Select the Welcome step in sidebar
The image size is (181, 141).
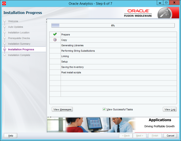[13, 21]
